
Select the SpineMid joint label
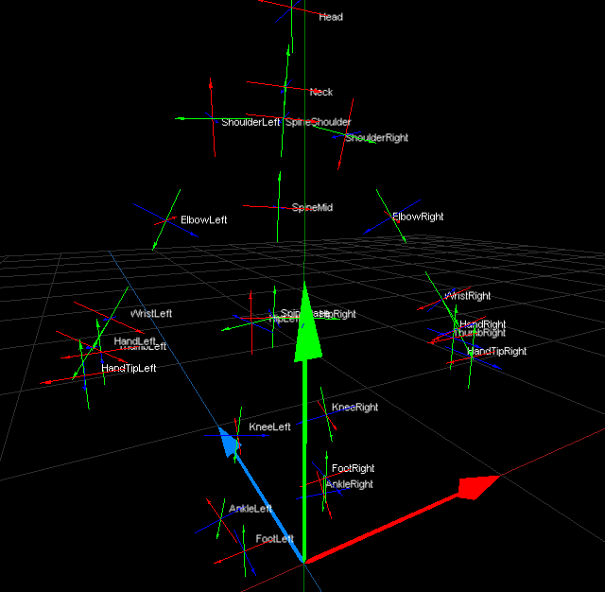click(x=312, y=207)
